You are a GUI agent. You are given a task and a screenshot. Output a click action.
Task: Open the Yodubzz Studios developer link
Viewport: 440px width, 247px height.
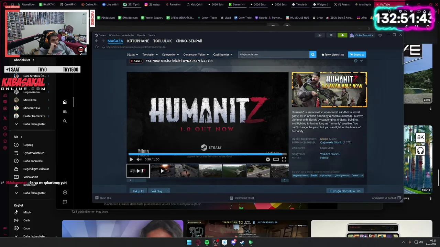330,154
